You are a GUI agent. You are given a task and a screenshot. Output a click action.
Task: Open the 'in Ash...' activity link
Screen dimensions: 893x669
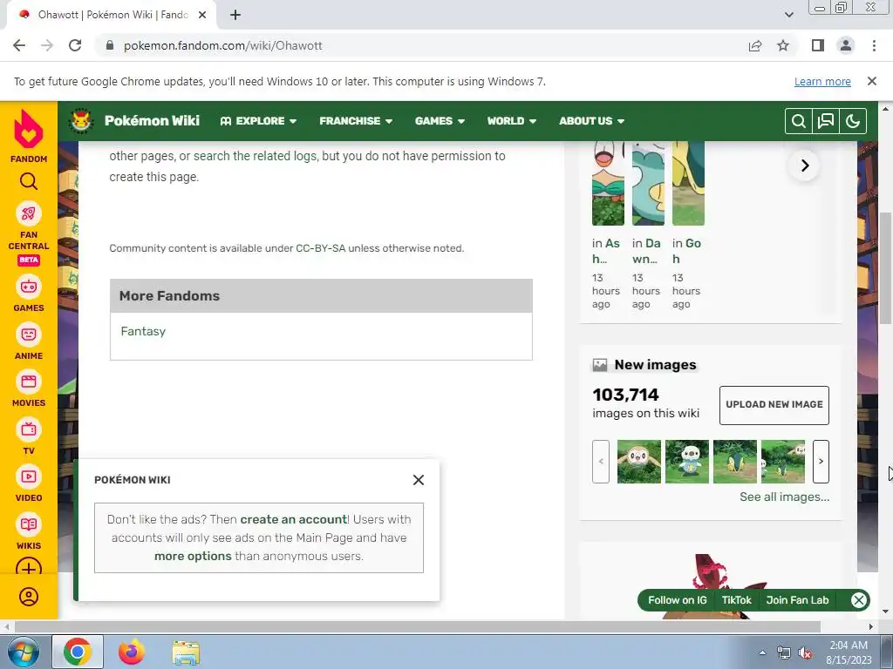606,251
